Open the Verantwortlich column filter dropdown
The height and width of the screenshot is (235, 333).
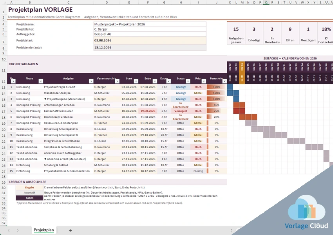coord(117,81)
